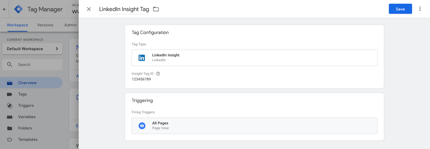Open the three-dot more options menu
Viewport: 430px width, 149px height.
pos(420,9)
